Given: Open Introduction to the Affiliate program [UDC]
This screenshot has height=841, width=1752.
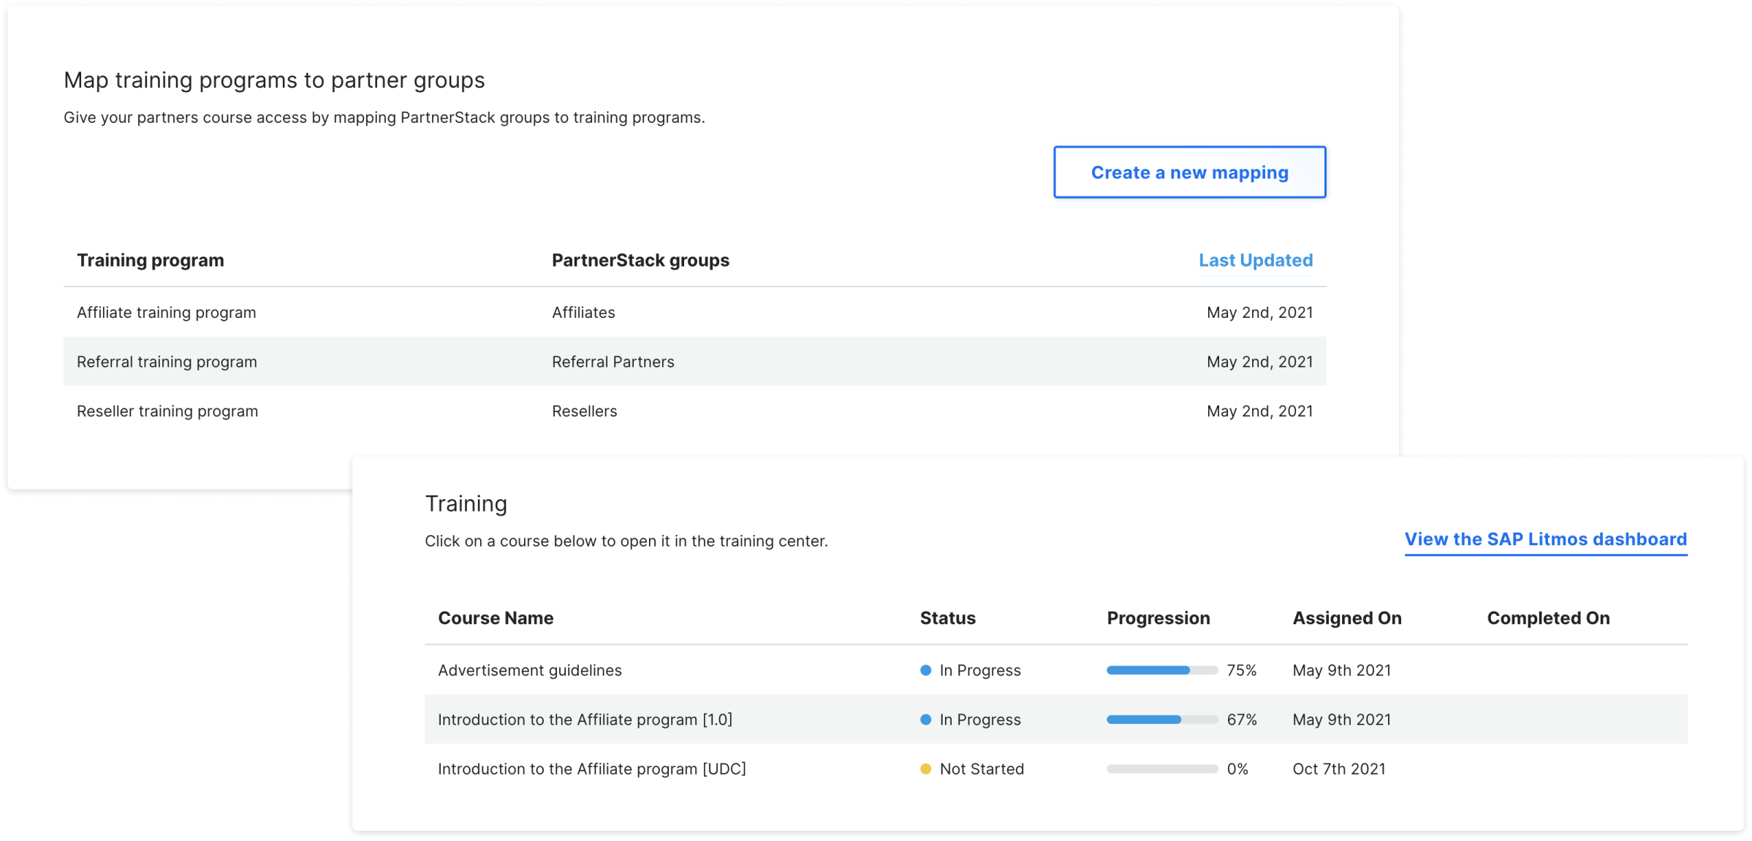Looking at the screenshot, I should click(591, 769).
